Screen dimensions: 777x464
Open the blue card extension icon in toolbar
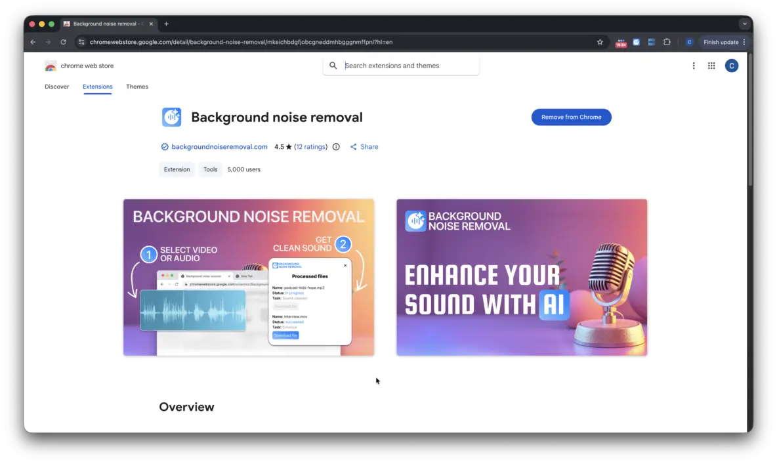(x=651, y=42)
